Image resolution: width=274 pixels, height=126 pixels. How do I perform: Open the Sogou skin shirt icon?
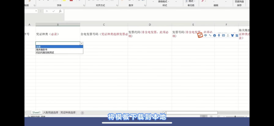(232, 36)
